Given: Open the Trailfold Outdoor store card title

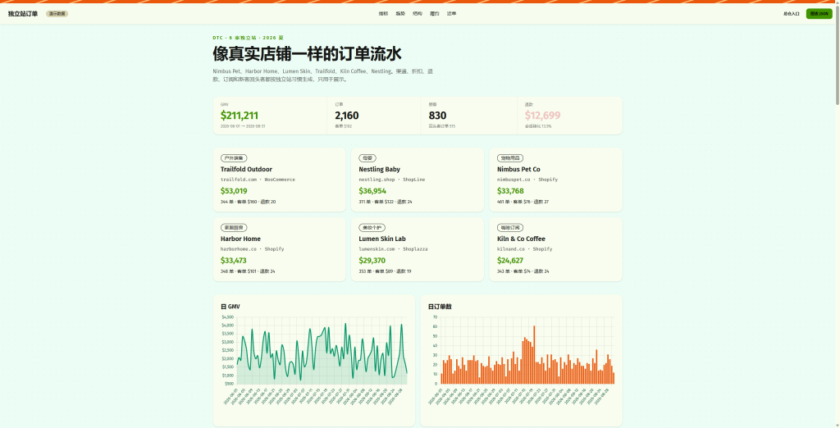Looking at the screenshot, I should (246, 169).
